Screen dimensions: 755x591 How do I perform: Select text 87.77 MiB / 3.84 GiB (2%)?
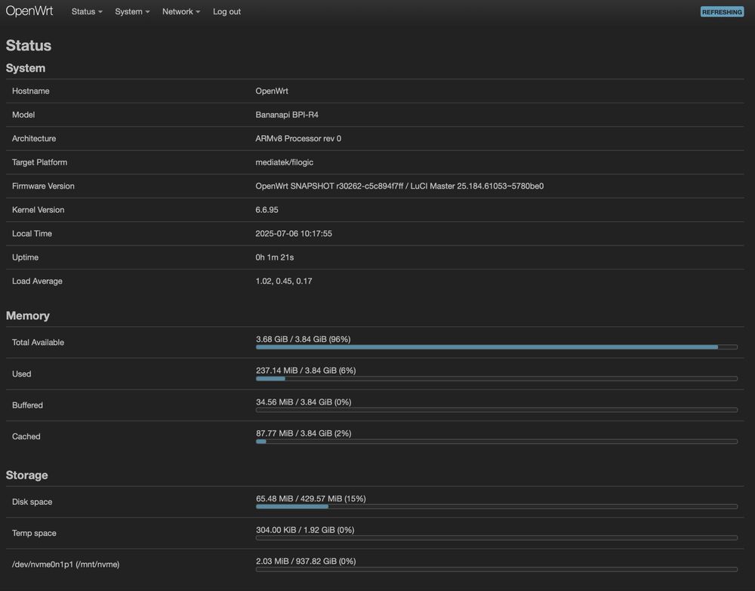coord(304,433)
